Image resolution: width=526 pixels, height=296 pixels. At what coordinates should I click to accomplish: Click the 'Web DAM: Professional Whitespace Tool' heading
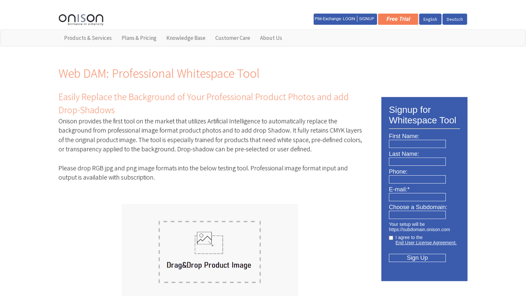tap(159, 74)
